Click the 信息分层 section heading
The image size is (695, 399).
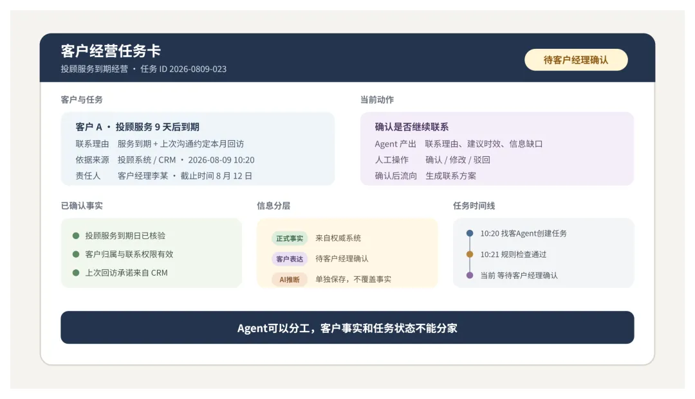click(x=273, y=206)
